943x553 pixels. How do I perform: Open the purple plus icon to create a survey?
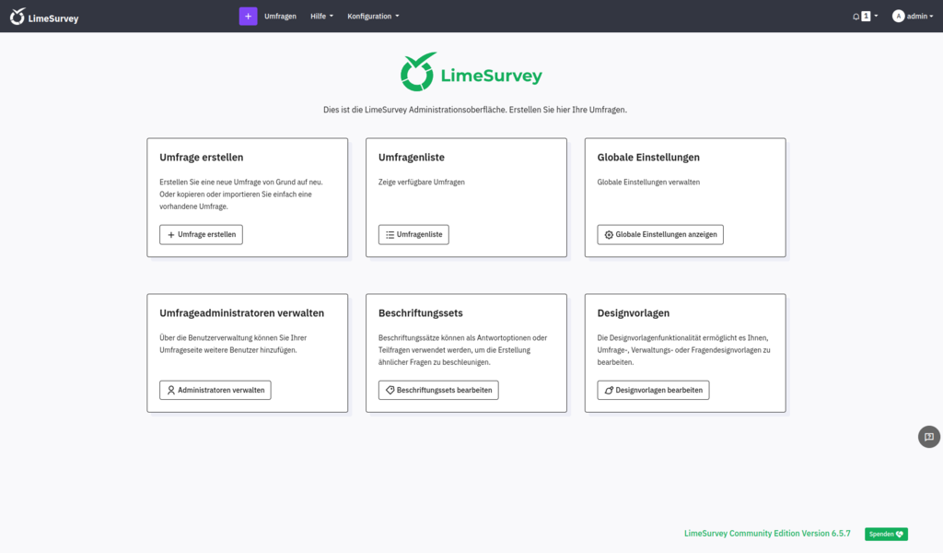(x=247, y=16)
